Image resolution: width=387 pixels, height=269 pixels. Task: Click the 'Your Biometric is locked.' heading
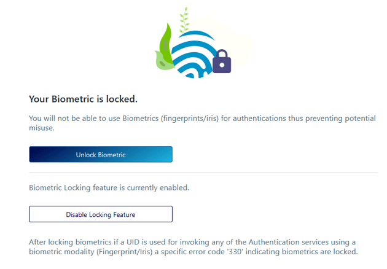pyautogui.click(x=83, y=98)
